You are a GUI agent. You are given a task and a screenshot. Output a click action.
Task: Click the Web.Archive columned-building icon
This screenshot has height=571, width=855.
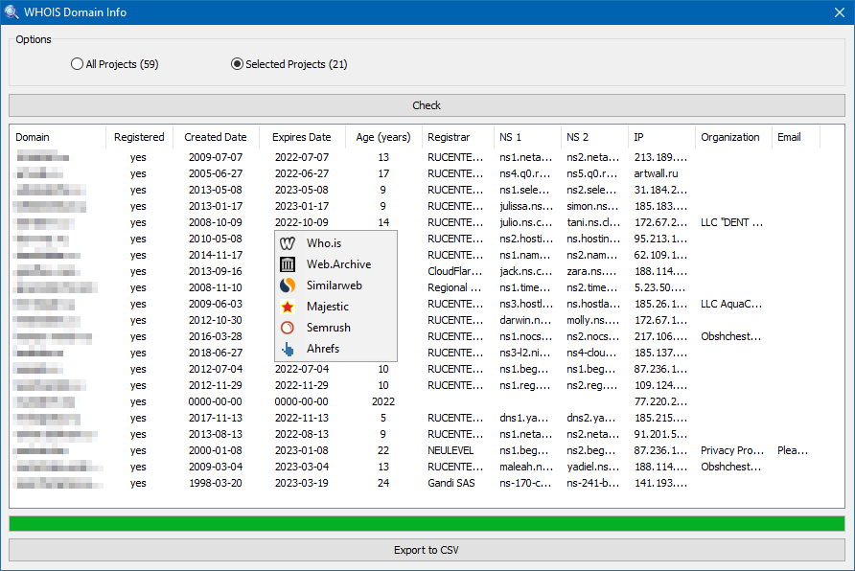[287, 264]
